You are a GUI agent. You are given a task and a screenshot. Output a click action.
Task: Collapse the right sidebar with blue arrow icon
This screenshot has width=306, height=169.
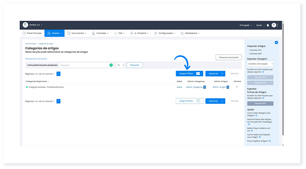pyautogui.click(x=276, y=42)
